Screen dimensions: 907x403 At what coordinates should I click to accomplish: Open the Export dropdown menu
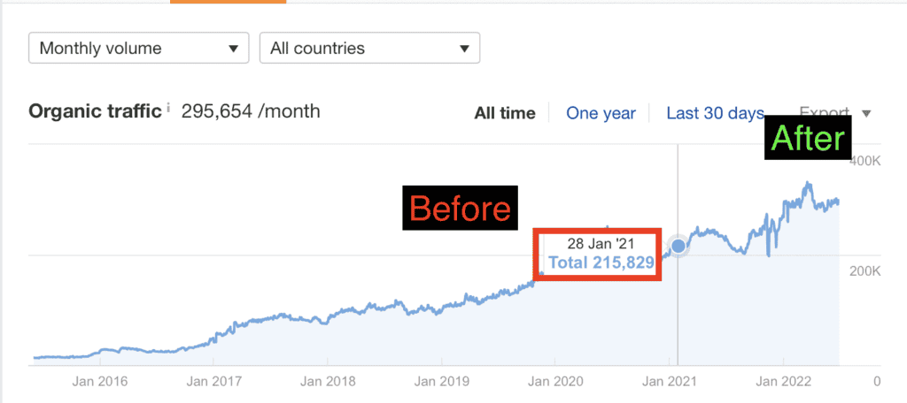click(835, 113)
